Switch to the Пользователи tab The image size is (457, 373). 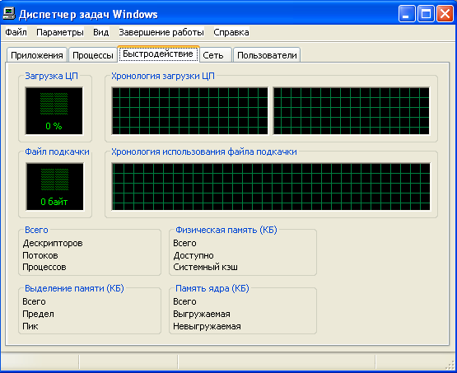[x=267, y=55]
